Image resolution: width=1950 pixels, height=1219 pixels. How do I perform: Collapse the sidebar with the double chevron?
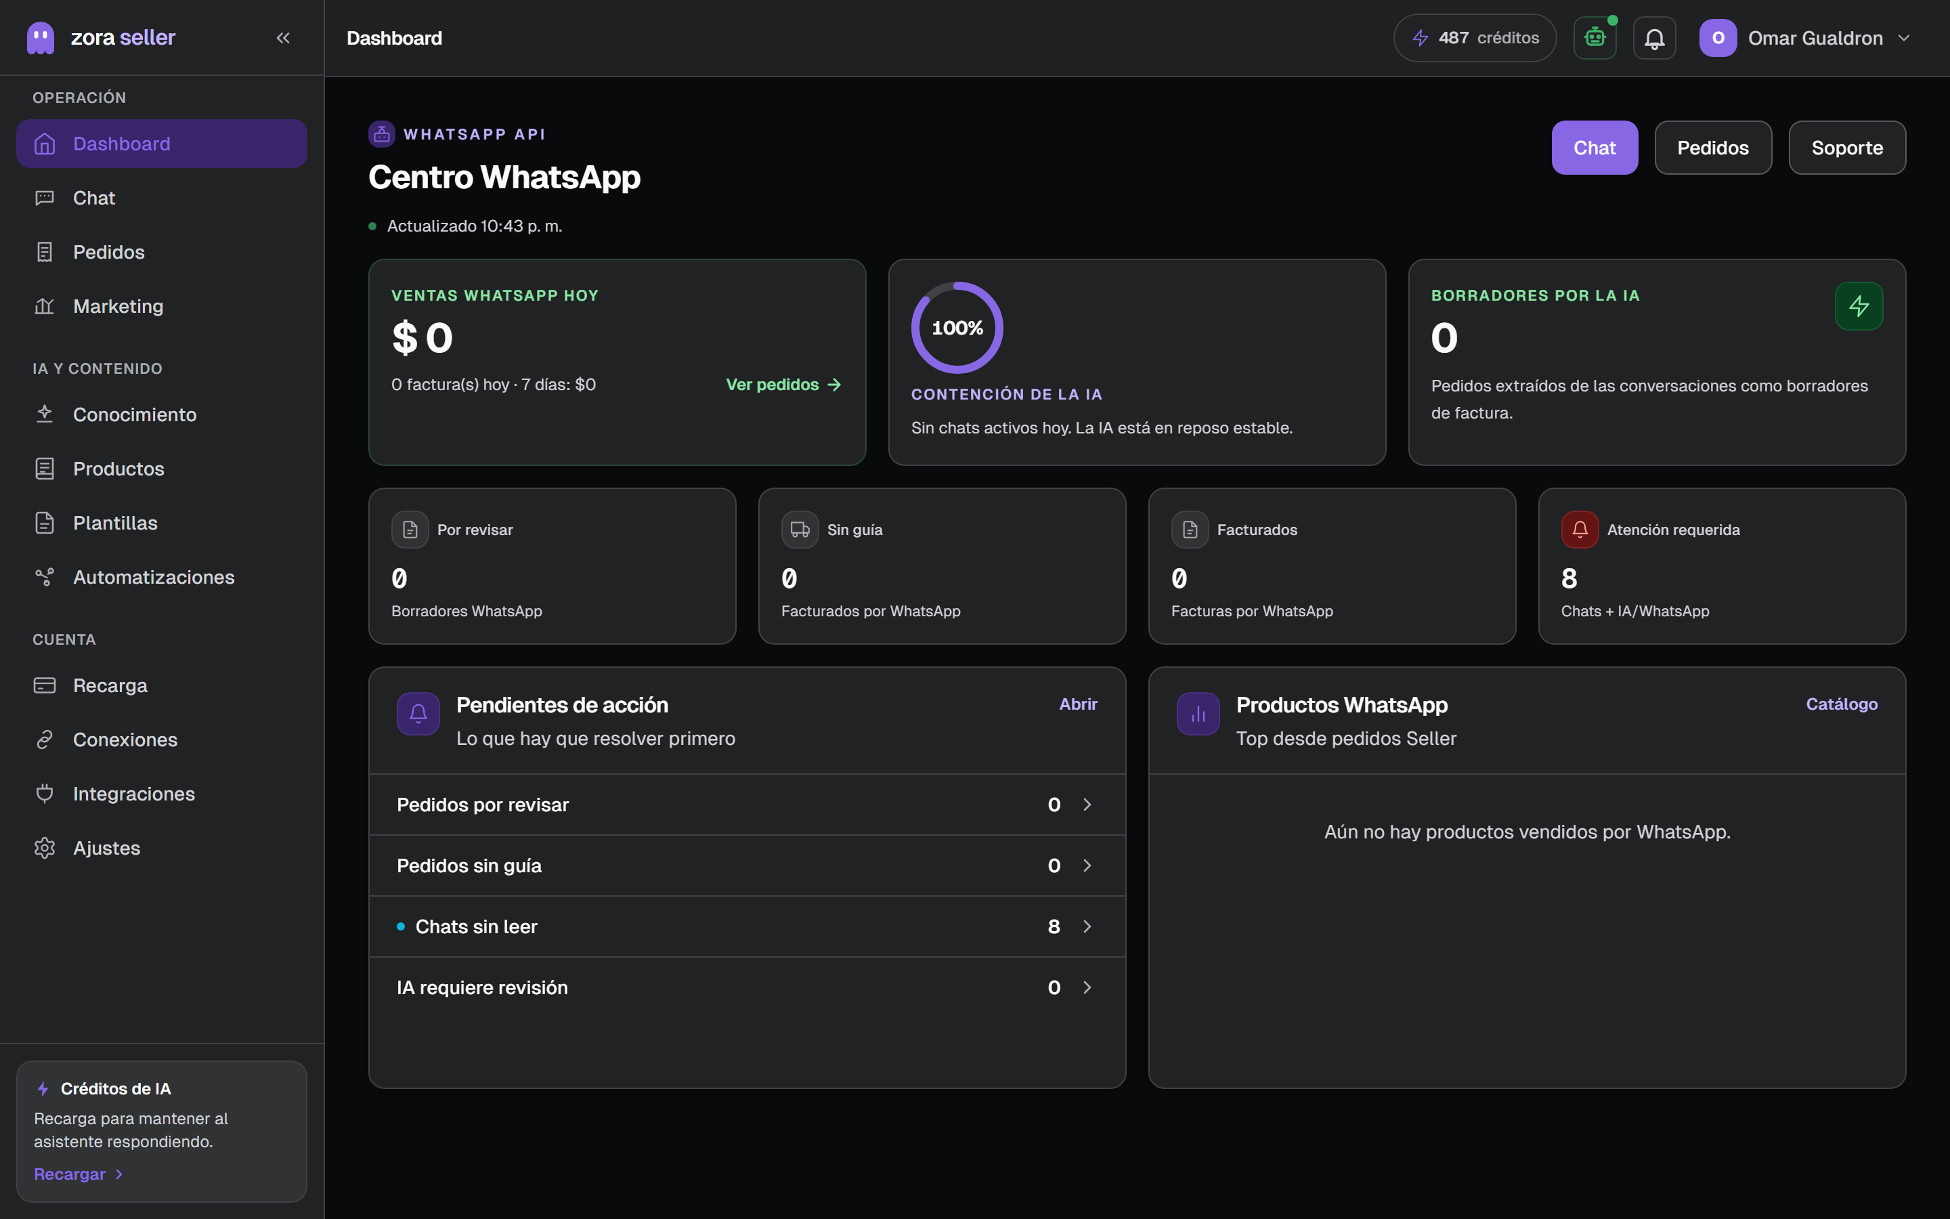click(x=283, y=38)
